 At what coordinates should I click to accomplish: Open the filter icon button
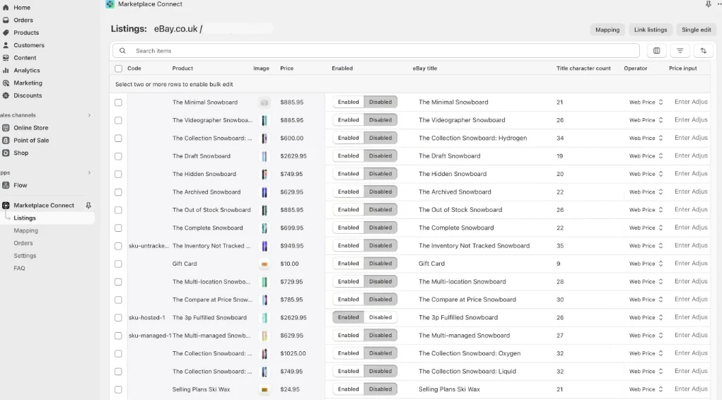(x=680, y=51)
